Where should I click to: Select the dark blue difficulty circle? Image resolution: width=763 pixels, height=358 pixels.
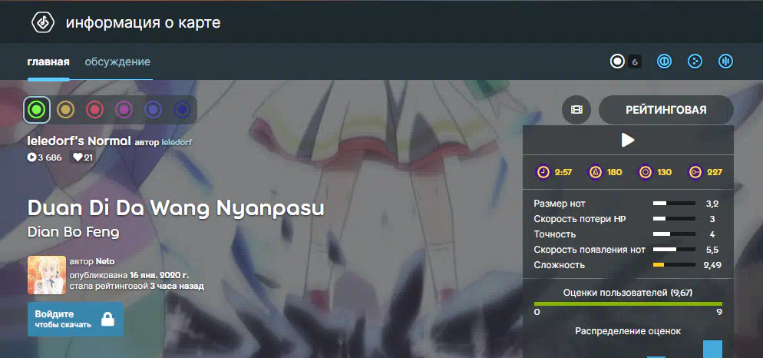183,110
